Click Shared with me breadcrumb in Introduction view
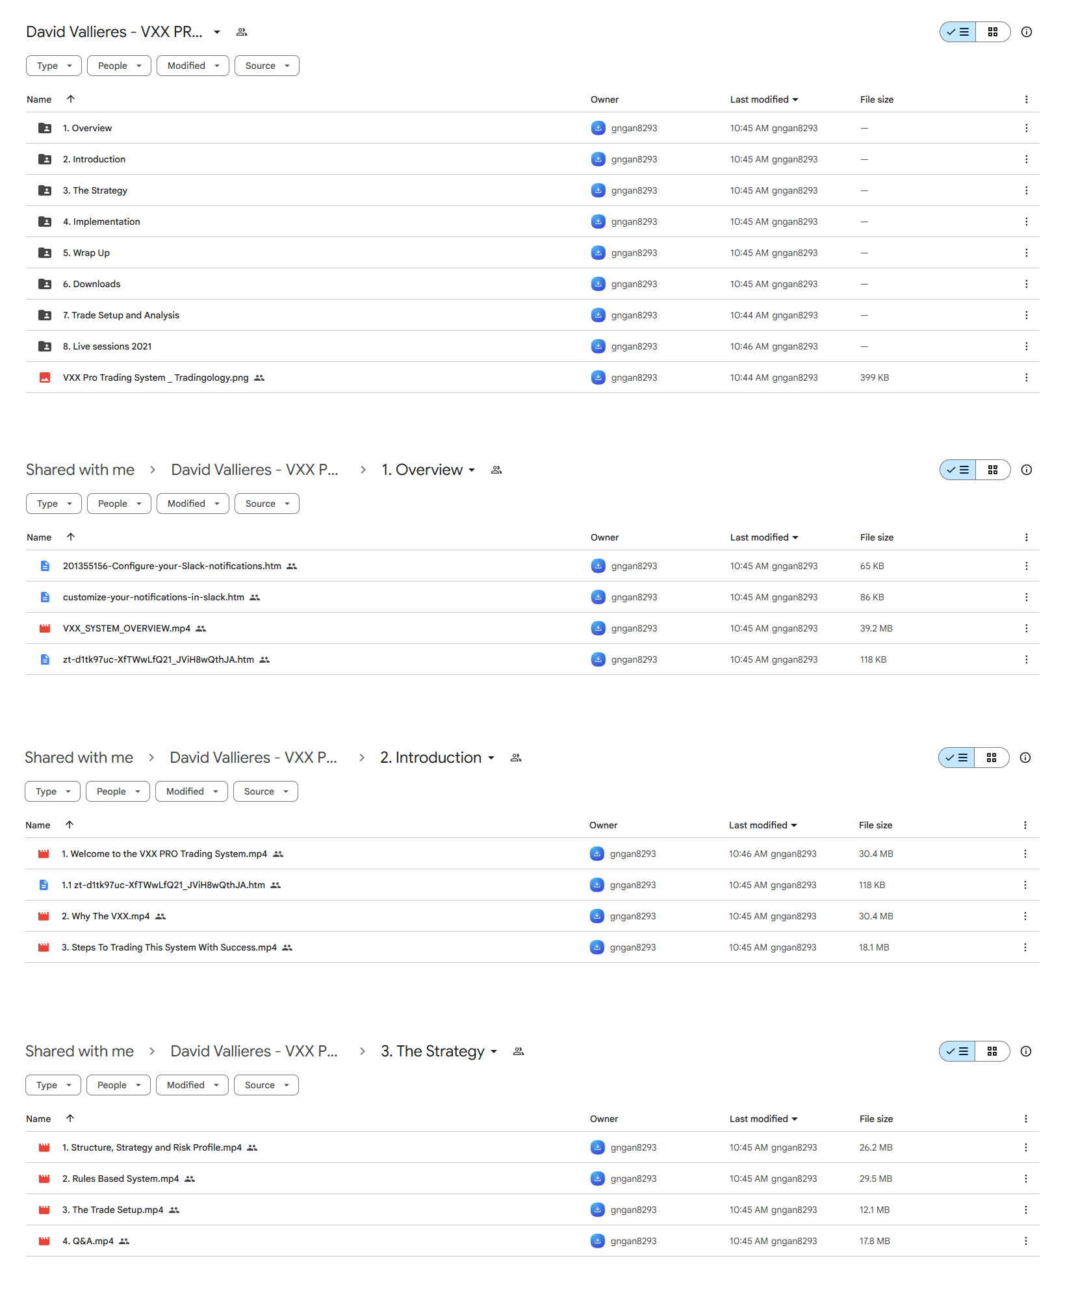 pos(79,758)
